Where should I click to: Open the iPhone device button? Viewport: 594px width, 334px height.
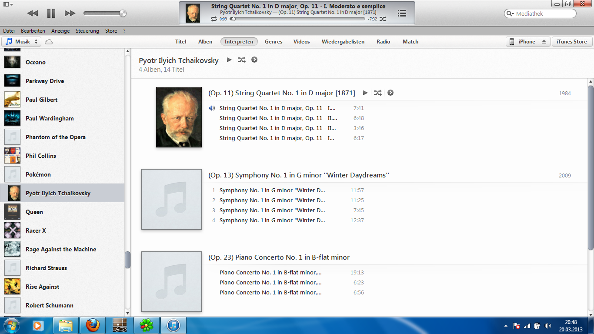click(523, 42)
